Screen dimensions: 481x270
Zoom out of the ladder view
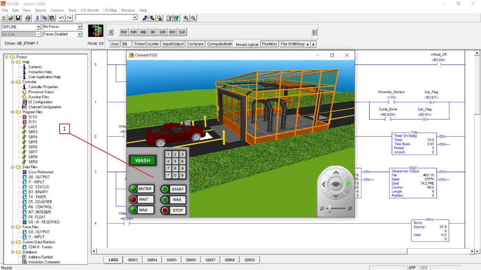click(193, 18)
